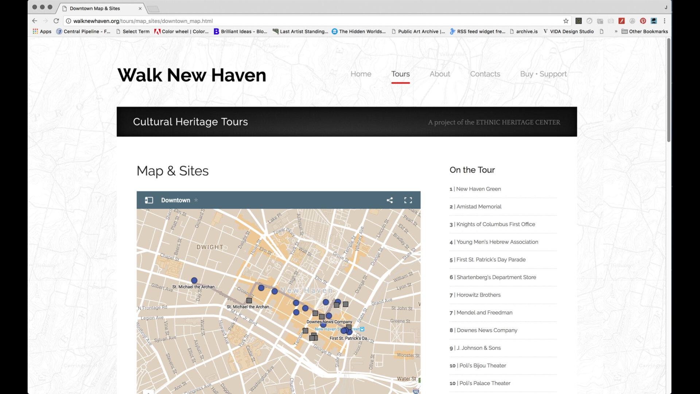
Task: Select the square marker labeled St. Michael the Archan...
Action: (249, 301)
